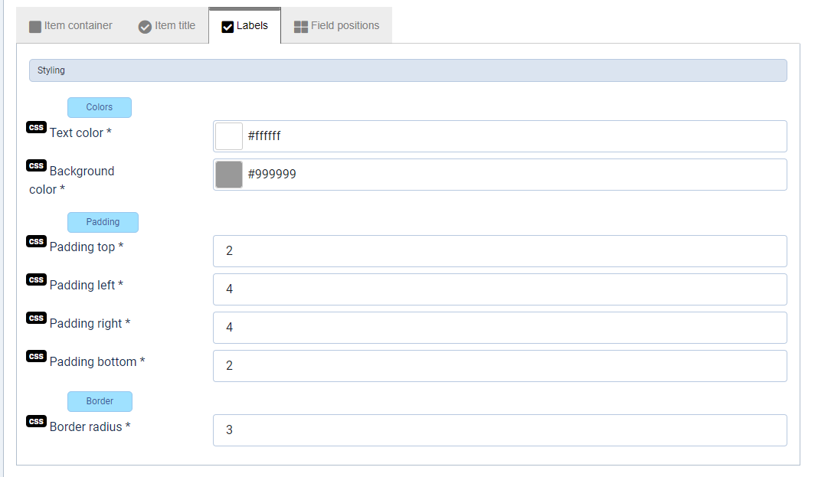Click CSS badge next to Text color
818x477 pixels.
click(36, 127)
